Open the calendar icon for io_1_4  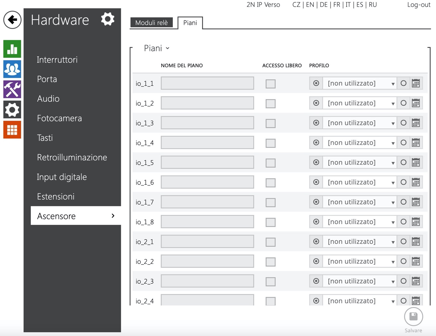(x=416, y=143)
